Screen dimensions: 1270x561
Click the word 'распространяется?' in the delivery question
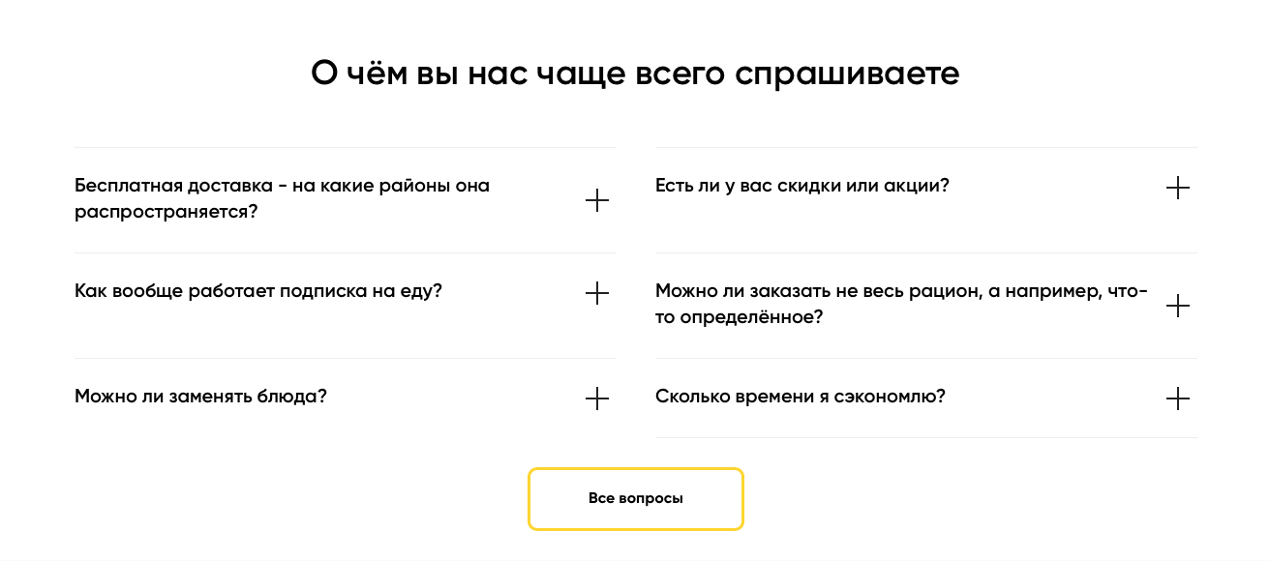pyautogui.click(x=166, y=212)
